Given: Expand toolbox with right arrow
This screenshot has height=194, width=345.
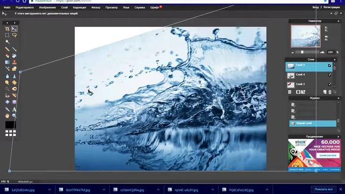Looking at the screenshot, I should click(x=15, y=23).
